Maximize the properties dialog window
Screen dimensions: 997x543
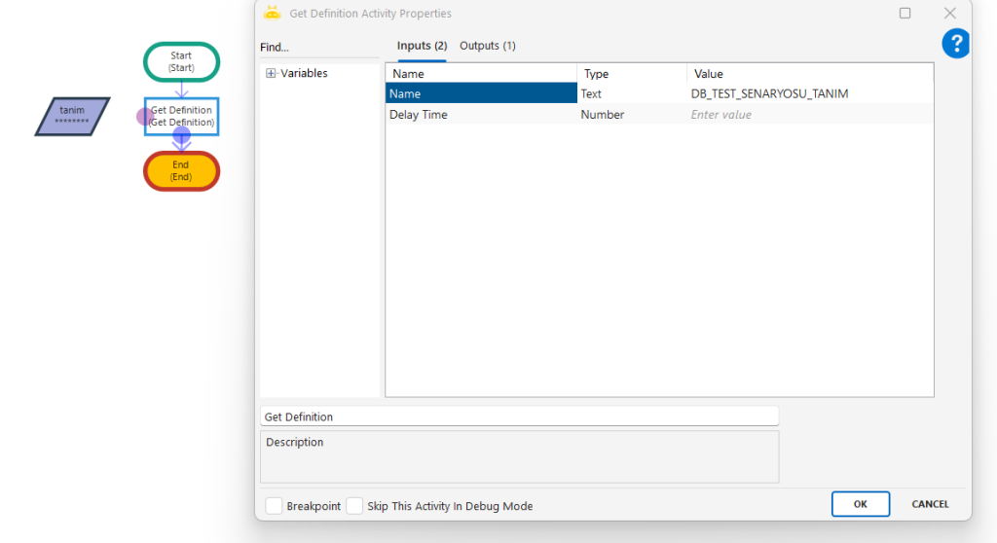(905, 14)
